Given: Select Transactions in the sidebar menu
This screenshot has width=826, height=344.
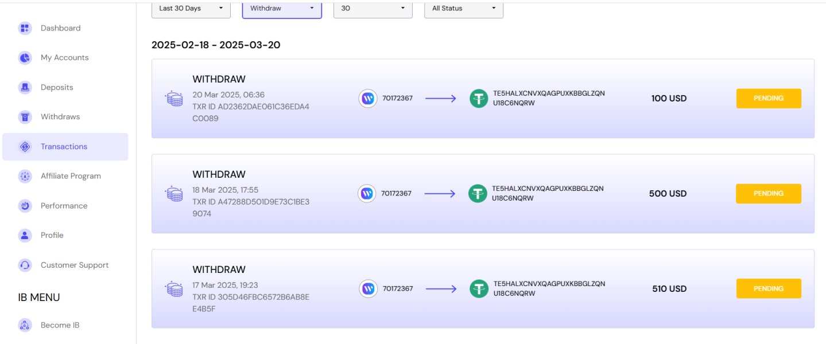Looking at the screenshot, I should (64, 147).
